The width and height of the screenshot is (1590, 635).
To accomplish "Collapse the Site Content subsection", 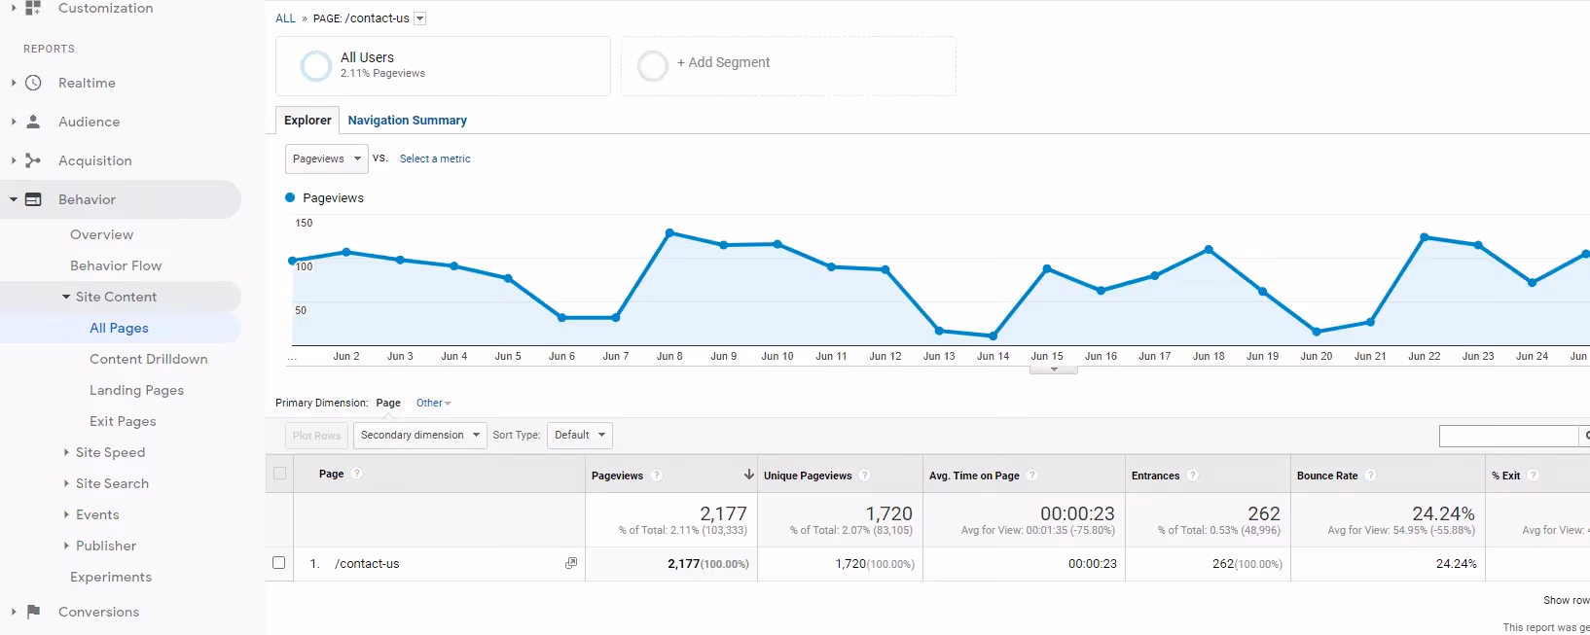I will pos(66,297).
